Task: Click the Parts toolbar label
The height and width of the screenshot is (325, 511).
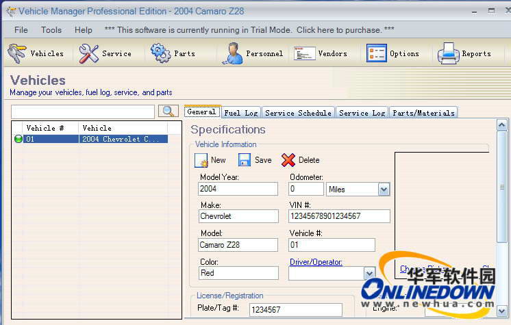Action: (x=184, y=53)
